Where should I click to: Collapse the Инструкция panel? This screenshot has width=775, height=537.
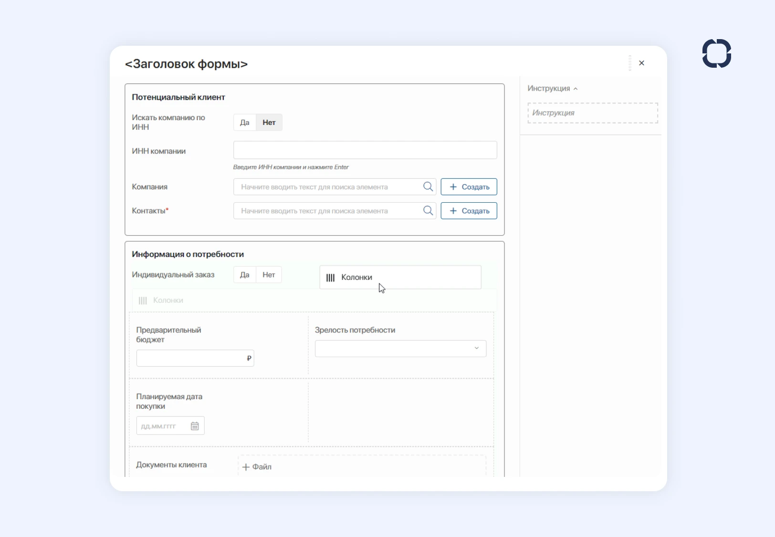[x=576, y=88]
